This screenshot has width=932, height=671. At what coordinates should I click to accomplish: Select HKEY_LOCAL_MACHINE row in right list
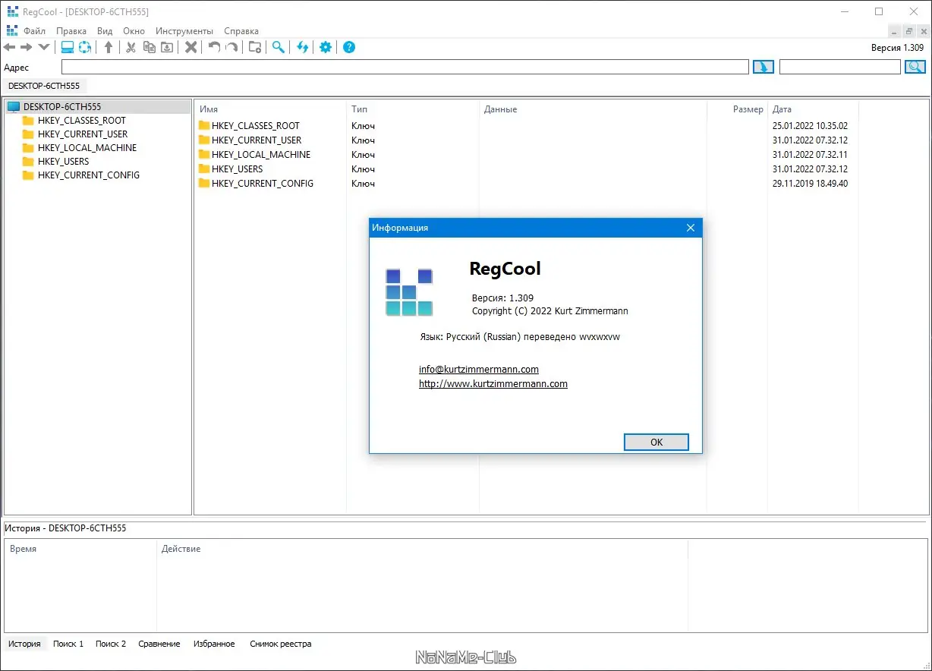[x=524, y=155]
